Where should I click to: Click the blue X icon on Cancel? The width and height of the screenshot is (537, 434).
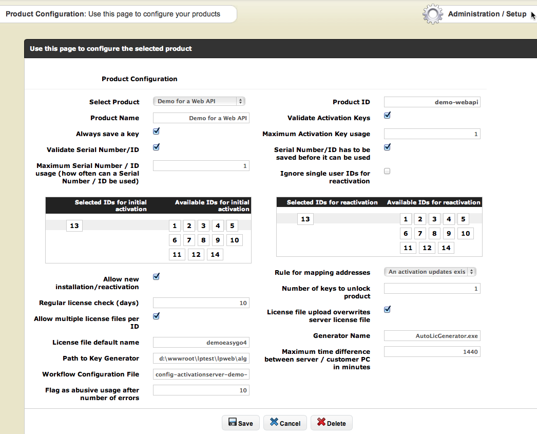click(274, 422)
